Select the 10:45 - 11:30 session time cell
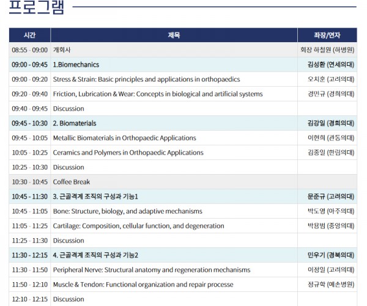 coord(29,197)
